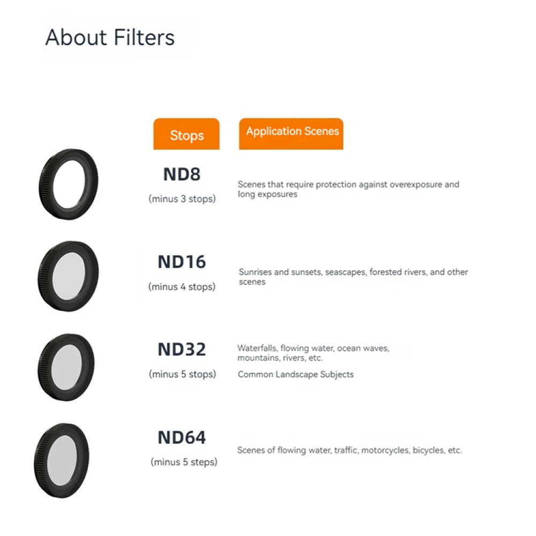Click the orange Stops header
This screenshot has width=536, height=536.
(187, 134)
